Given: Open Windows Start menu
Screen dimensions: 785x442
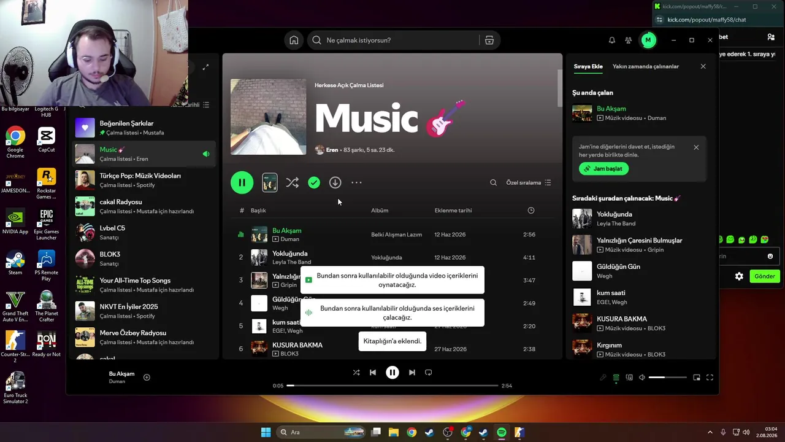Looking at the screenshot, I should (266, 432).
